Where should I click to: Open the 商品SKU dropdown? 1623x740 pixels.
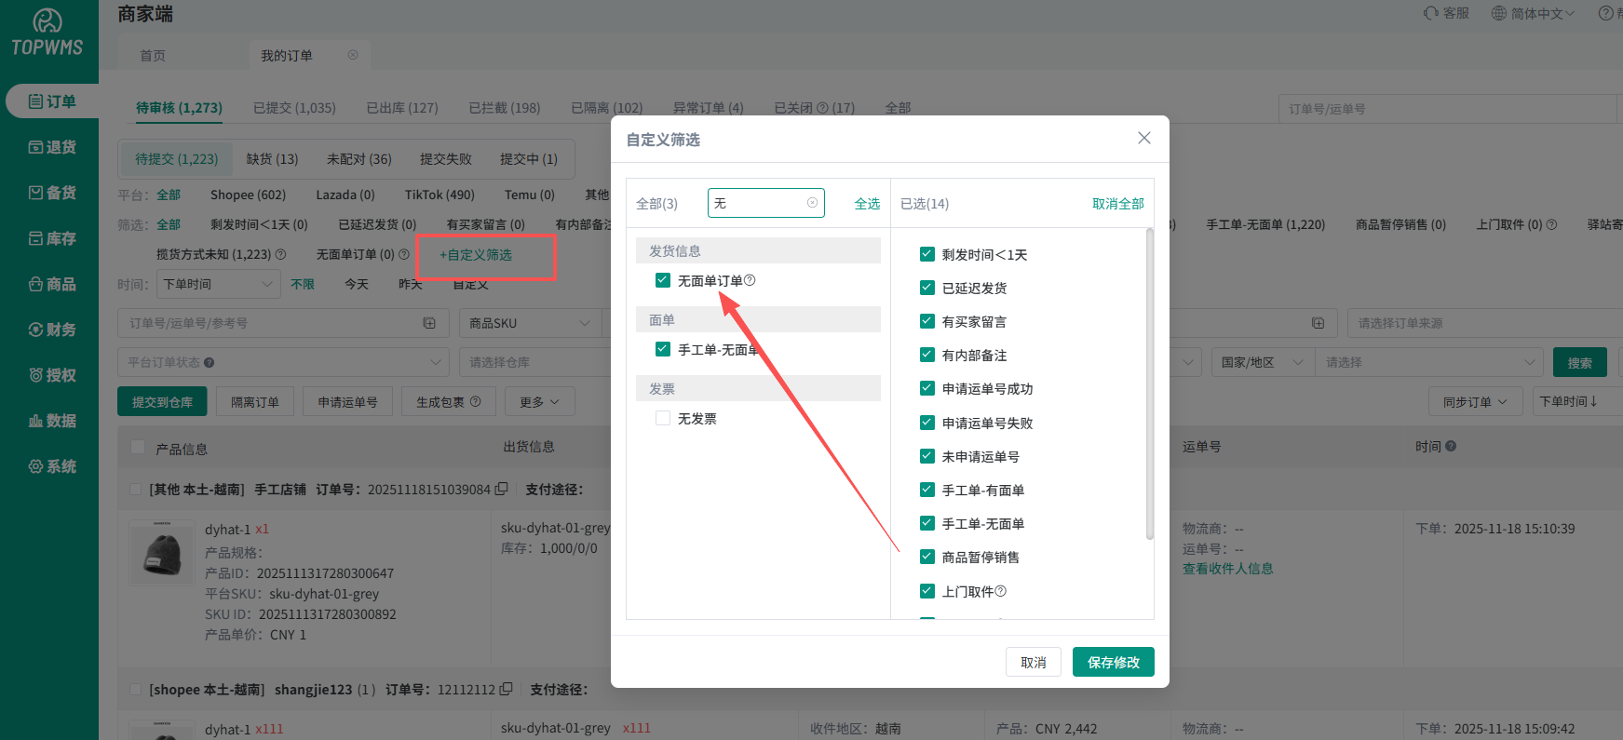click(x=529, y=323)
